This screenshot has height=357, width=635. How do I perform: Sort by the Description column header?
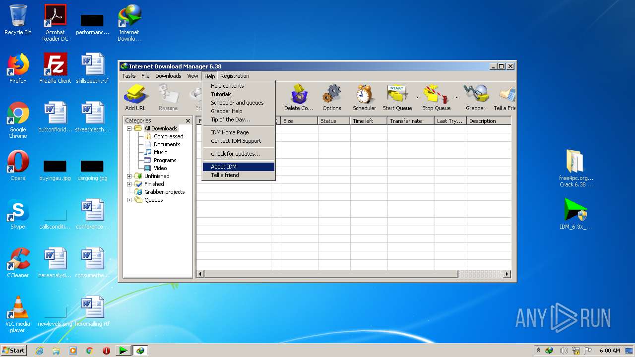point(489,121)
